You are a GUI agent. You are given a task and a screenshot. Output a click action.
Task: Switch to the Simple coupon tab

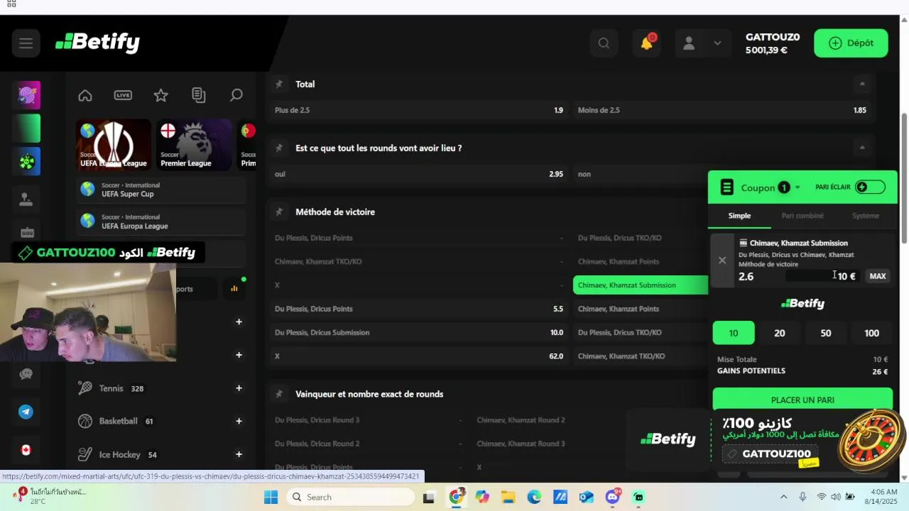point(739,216)
